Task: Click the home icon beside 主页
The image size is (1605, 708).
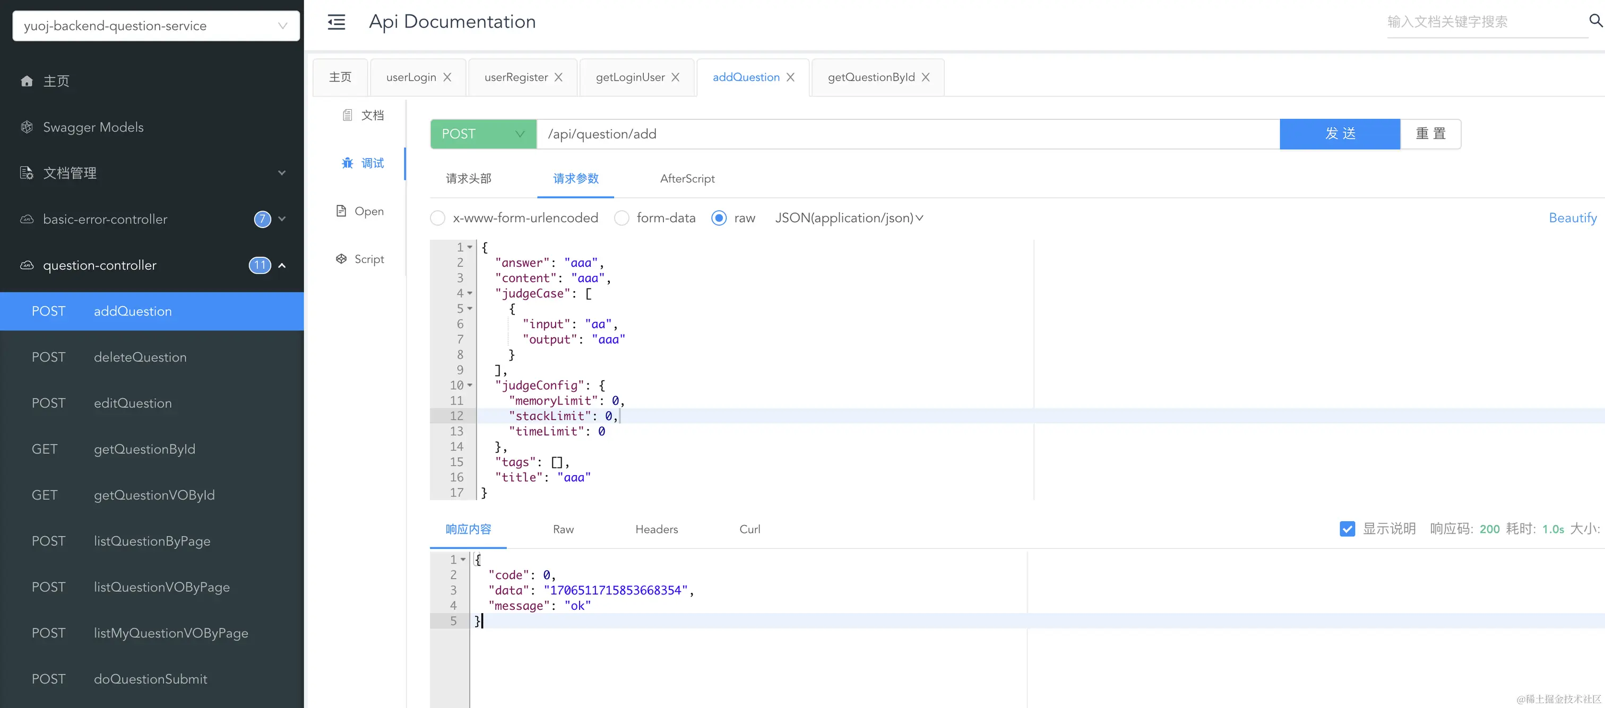Action: tap(27, 81)
